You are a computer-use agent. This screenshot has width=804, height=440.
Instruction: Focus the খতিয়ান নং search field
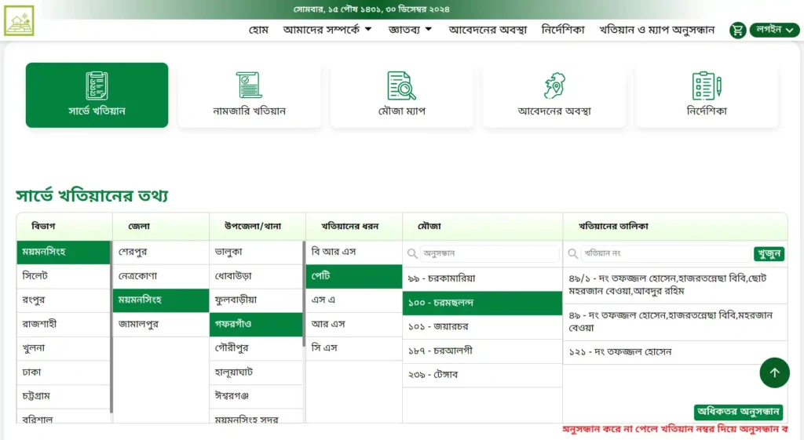click(x=666, y=253)
